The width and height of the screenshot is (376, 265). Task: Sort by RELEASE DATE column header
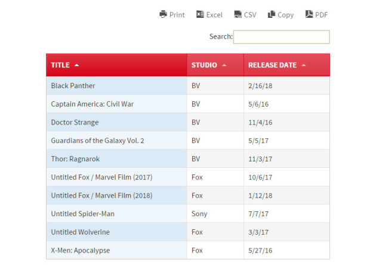[287, 65]
